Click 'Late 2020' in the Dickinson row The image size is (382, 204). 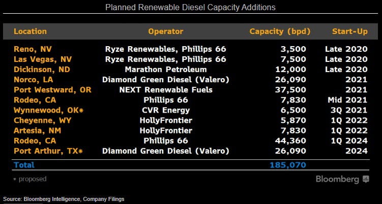click(346, 70)
